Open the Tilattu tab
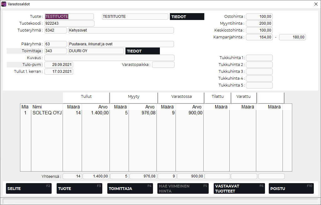The height and width of the screenshot is (205, 321). point(217,97)
